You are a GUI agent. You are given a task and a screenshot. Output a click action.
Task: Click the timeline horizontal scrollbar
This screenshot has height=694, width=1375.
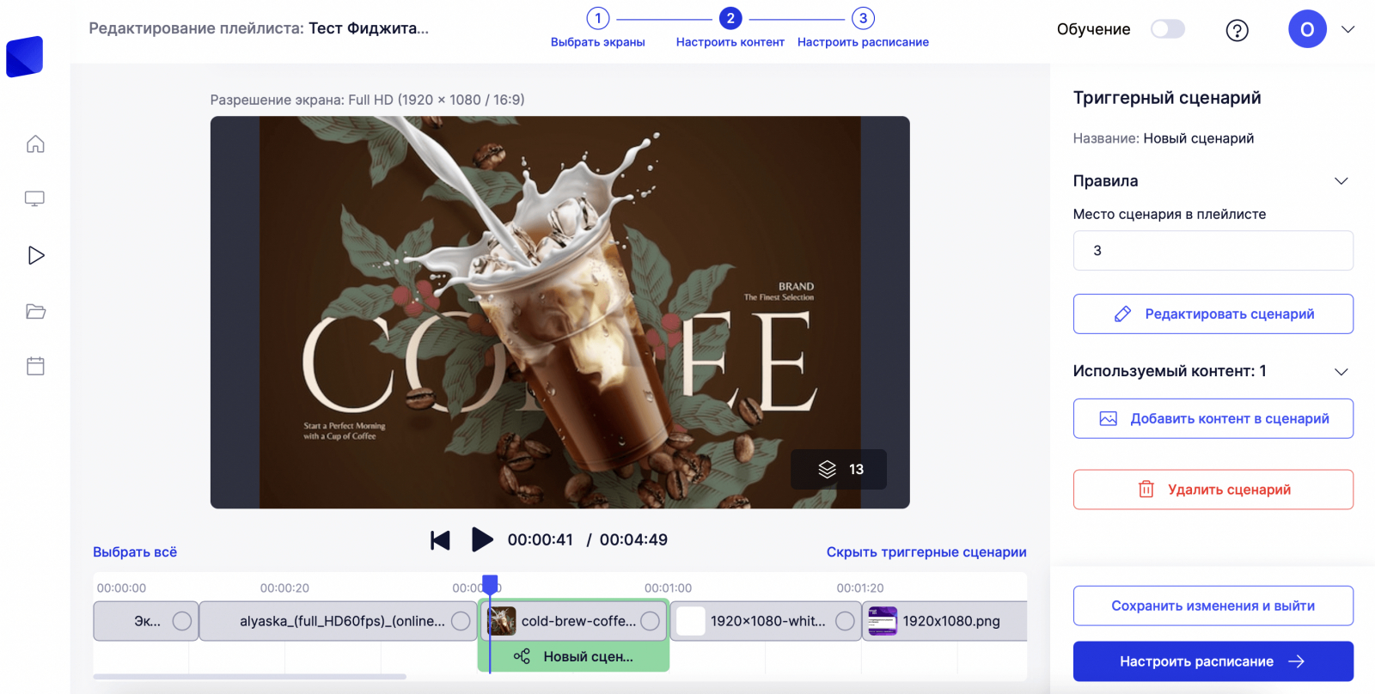point(249,677)
